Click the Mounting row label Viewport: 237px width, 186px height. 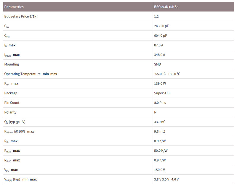(x=12, y=64)
